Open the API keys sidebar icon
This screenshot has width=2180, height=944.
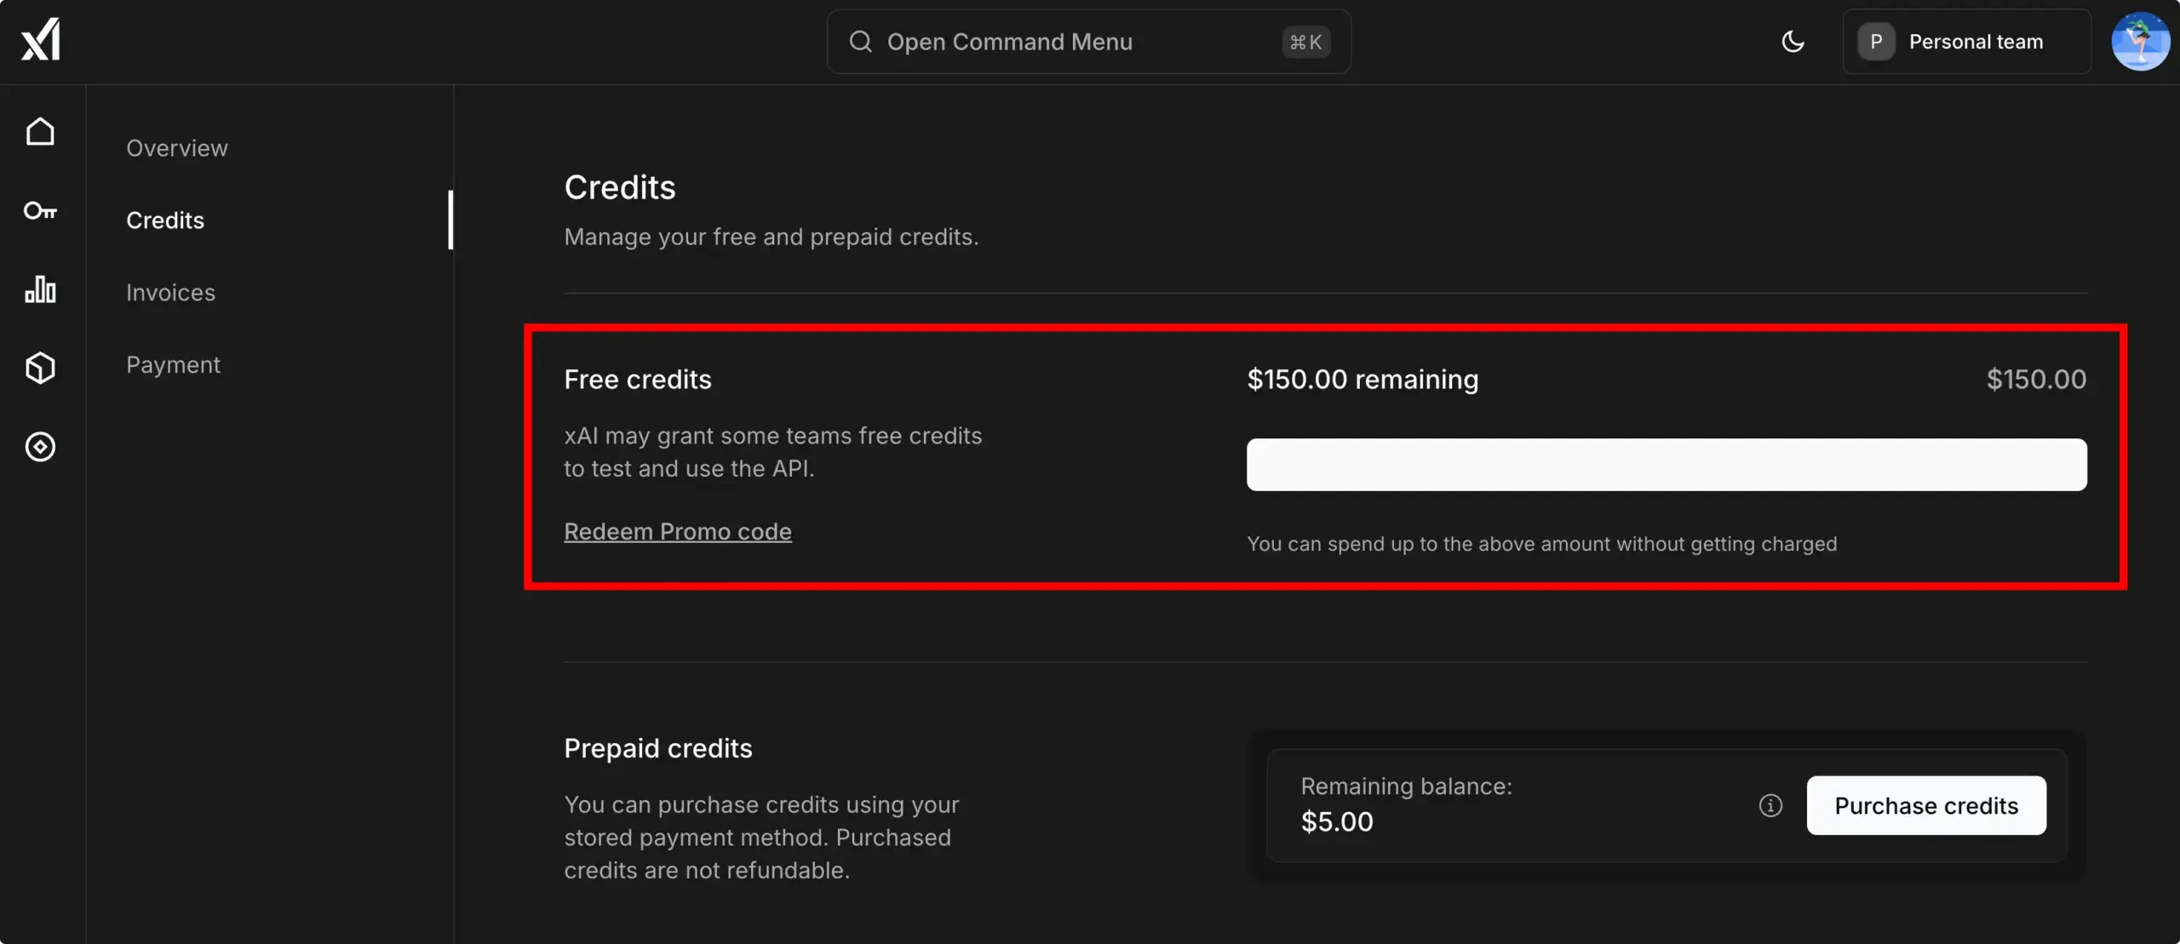pos(40,210)
